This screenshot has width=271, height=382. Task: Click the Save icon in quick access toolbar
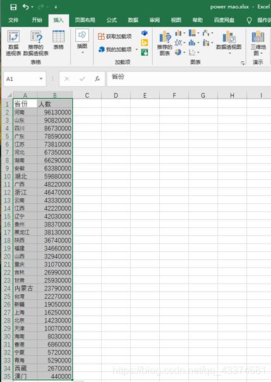pyautogui.click(x=13, y=7)
